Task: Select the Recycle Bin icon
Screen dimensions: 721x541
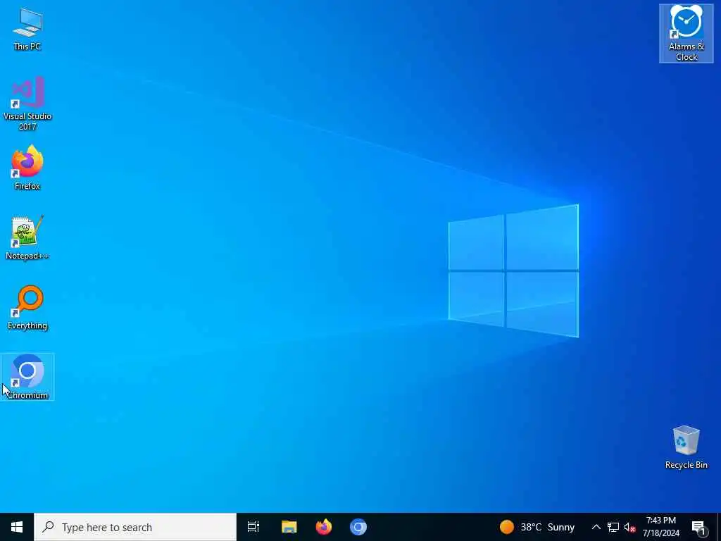Action: [x=686, y=447]
